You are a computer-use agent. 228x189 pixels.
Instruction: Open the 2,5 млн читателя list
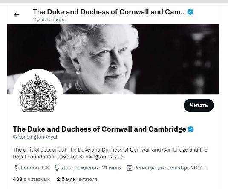77,179
